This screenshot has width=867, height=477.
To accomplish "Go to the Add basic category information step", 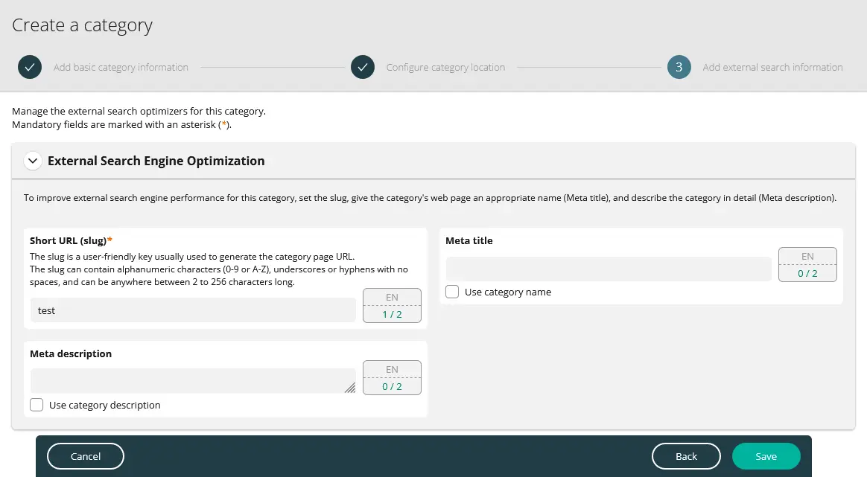I will tap(121, 67).
